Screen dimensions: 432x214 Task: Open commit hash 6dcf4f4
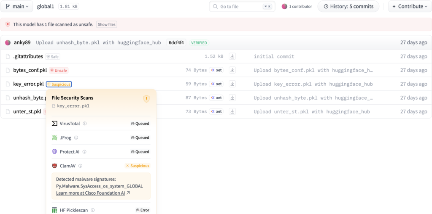pyautogui.click(x=176, y=42)
